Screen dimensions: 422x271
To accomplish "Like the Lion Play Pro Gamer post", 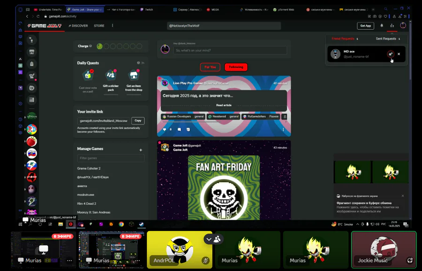I will pyautogui.click(x=165, y=130).
